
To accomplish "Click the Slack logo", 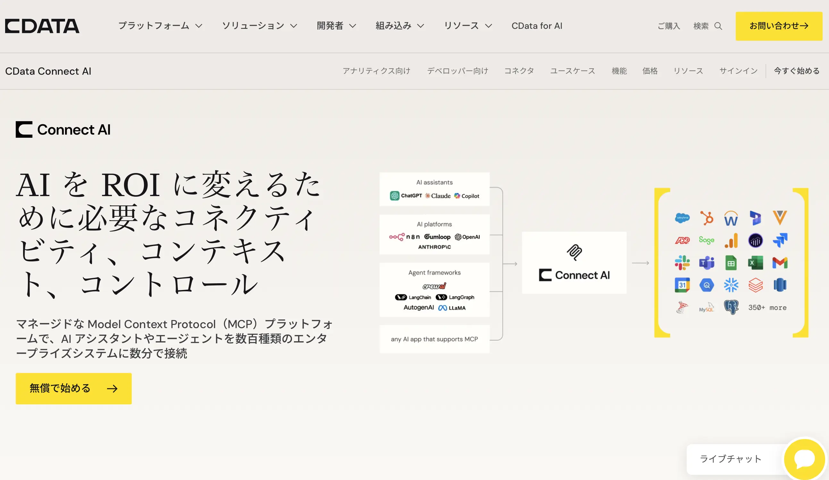I will (682, 263).
